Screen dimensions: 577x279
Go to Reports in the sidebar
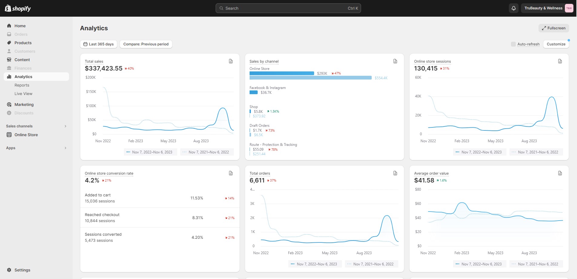point(22,85)
